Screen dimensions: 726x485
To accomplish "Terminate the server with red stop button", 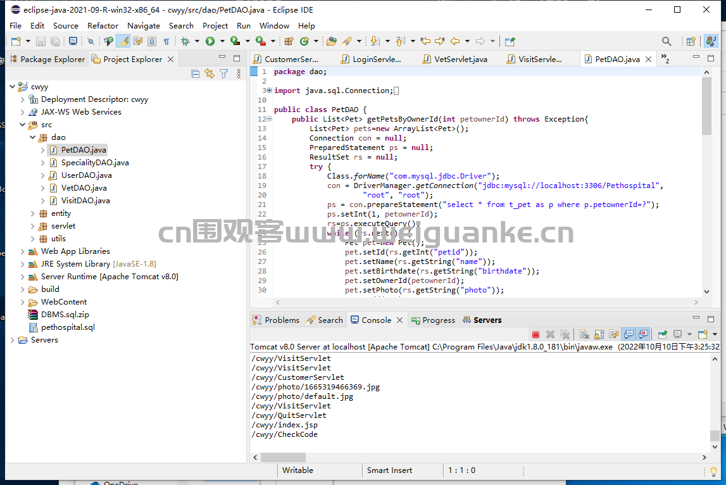I will click(535, 334).
